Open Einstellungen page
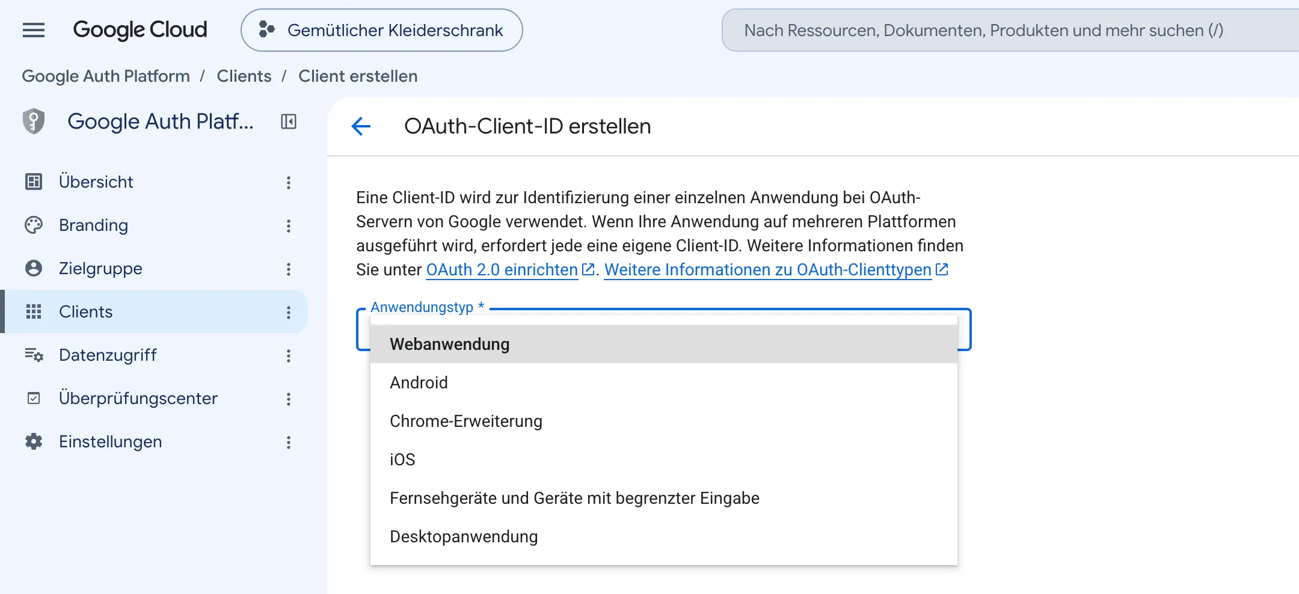1299x594 pixels. [110, 441]
